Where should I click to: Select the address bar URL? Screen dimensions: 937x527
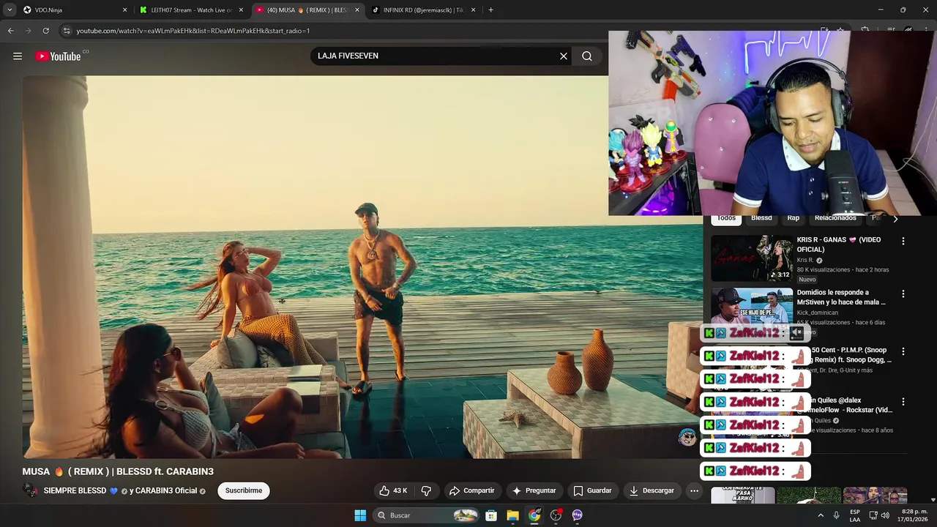(x=193, y=31)
